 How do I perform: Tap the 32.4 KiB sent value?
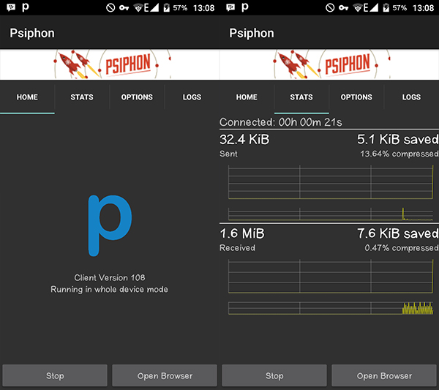tap(244, 139)
